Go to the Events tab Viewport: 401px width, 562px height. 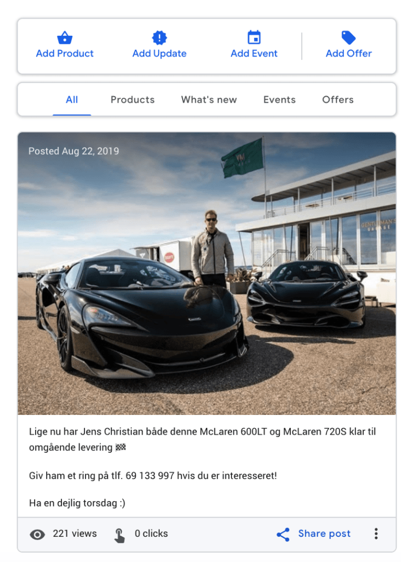click(280, 100)
